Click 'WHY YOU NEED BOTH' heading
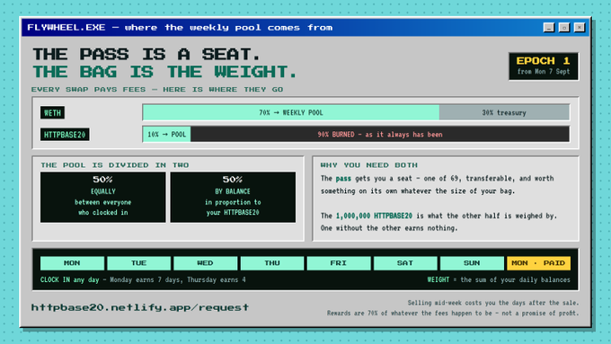Image resolution: width=611 pixels, height=344 pixels. coord(369,165)
